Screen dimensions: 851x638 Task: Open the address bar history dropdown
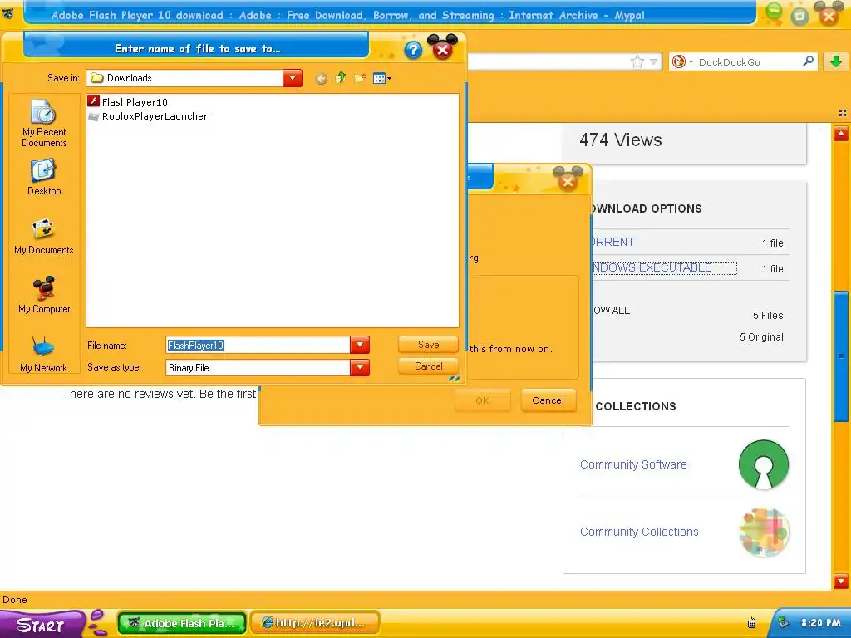(x=654, y=61)
